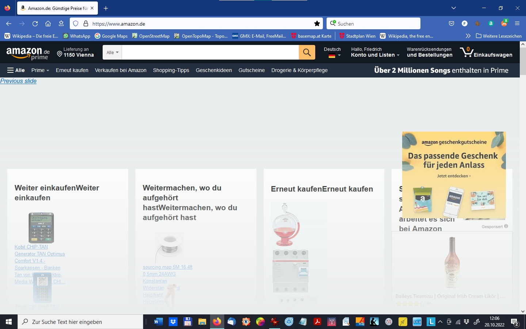Expand the Prime navigation dropdown
The image size is (526, 329).
[40, 70]
